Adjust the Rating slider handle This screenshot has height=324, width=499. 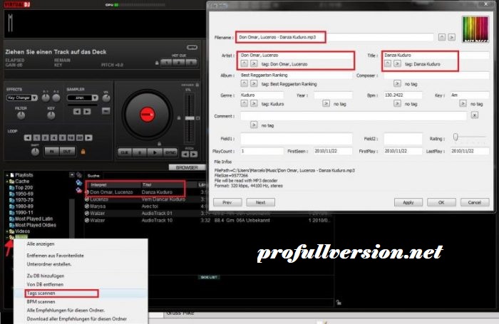coord(456,137)
